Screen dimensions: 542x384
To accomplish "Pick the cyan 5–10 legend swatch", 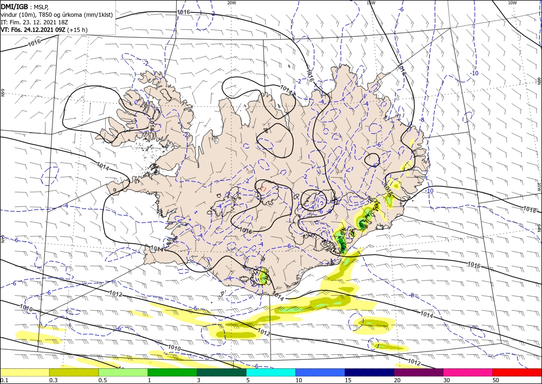I will pyautogui.click(x=271, y=372).
